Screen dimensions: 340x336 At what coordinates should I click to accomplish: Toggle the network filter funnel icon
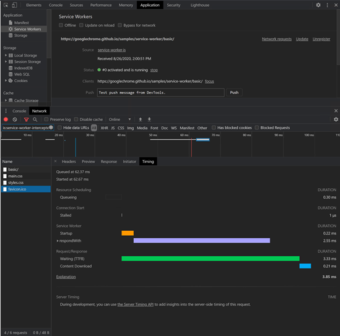point(26,119)
